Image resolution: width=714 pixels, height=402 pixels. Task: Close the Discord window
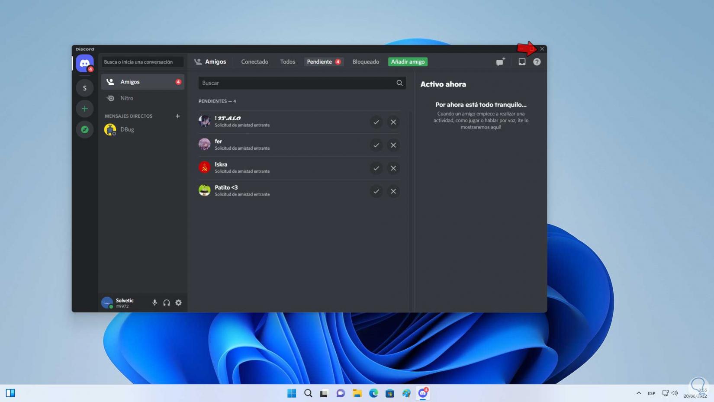(542, 49)
